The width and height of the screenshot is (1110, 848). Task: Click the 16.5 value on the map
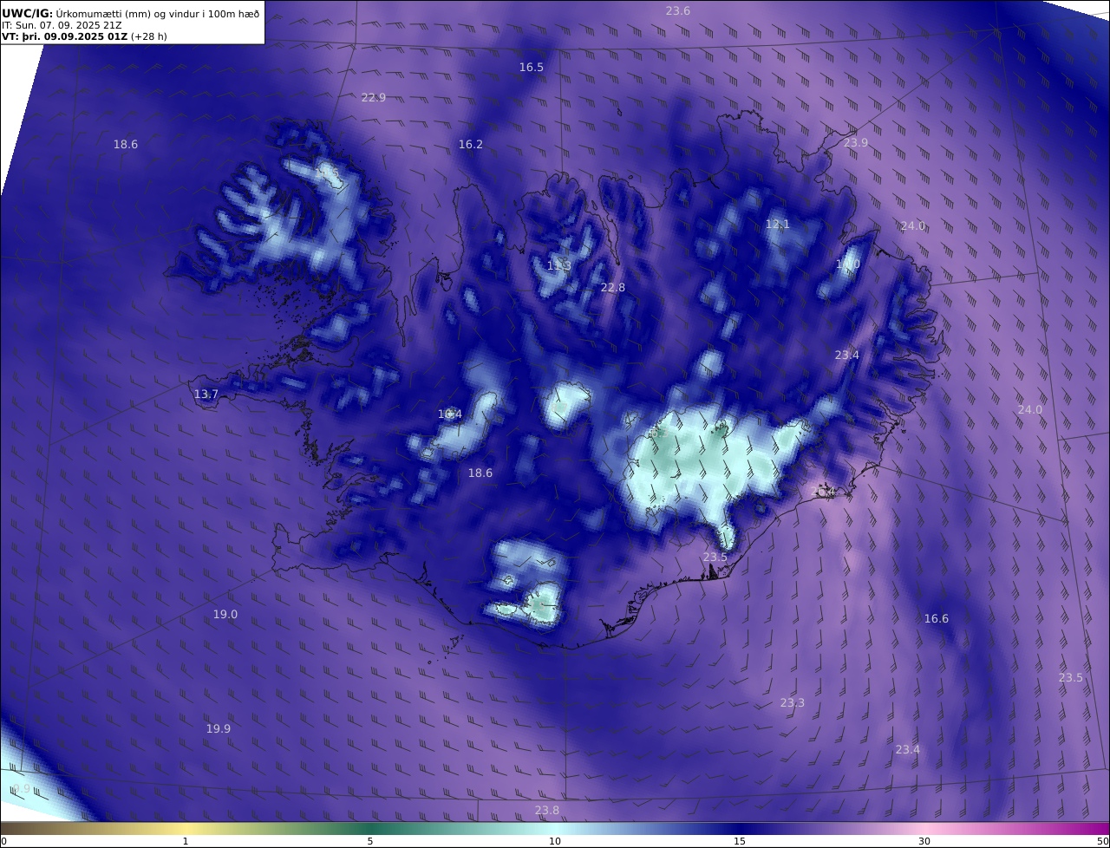coord(532,68)
